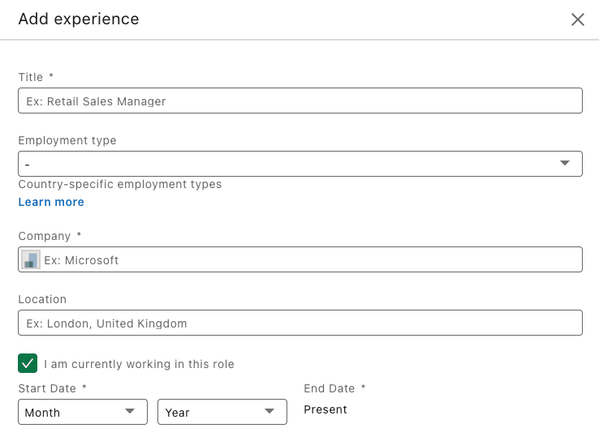Click the Year dropdown caret icon

point(269,411)
